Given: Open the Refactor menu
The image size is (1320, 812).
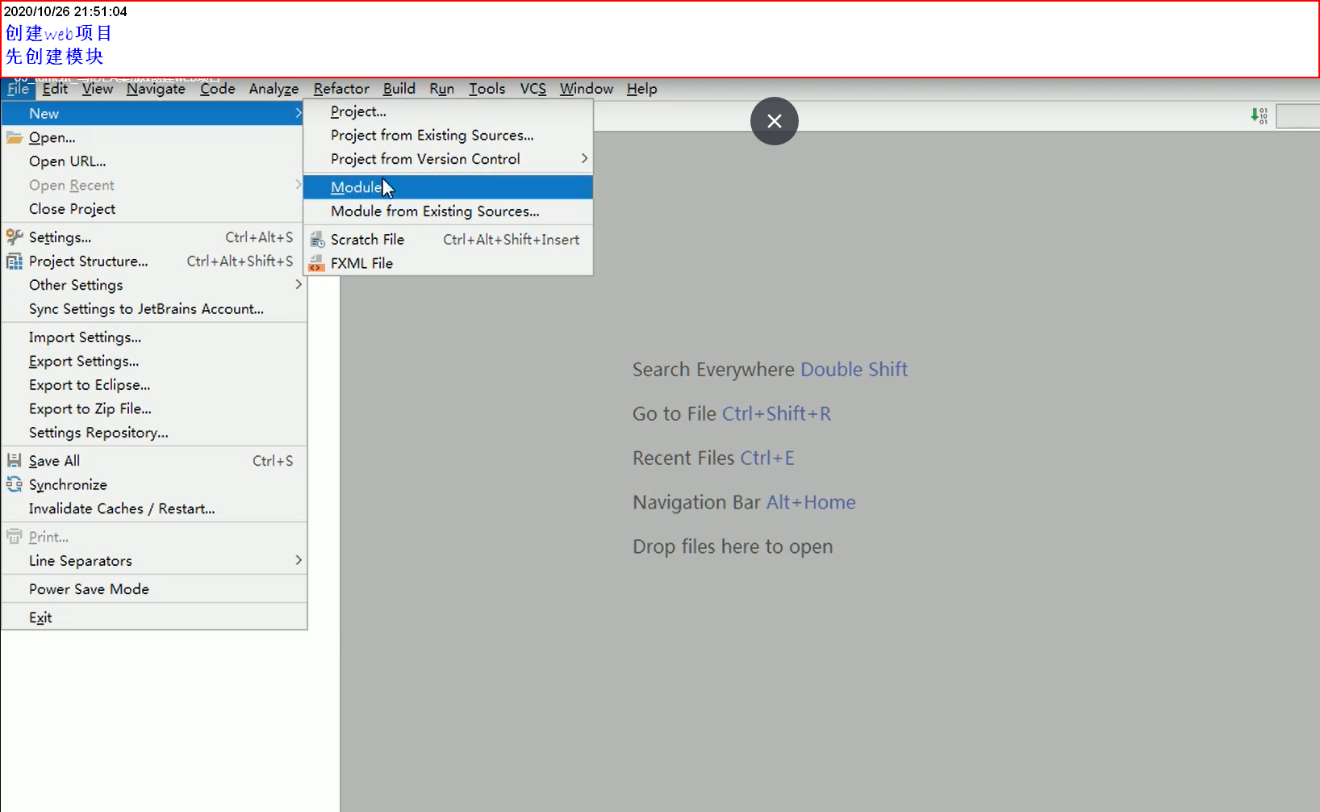Looking at the screenshot, I should 341,89.
